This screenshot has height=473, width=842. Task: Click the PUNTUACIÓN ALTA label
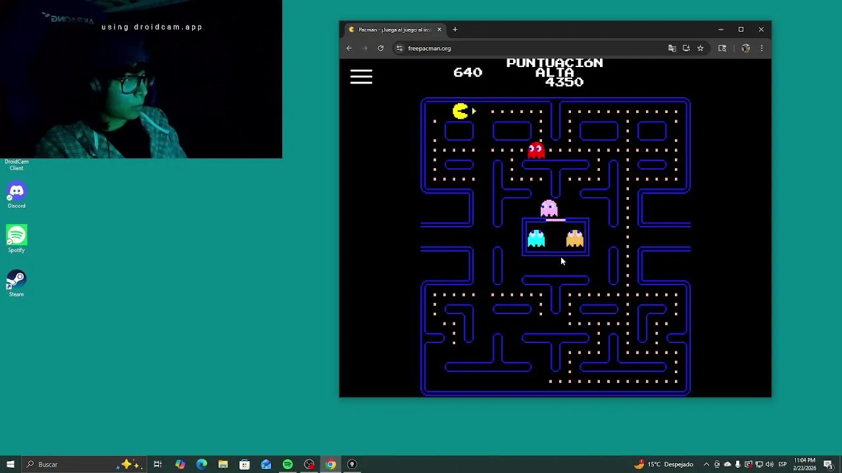click(555, 68)
